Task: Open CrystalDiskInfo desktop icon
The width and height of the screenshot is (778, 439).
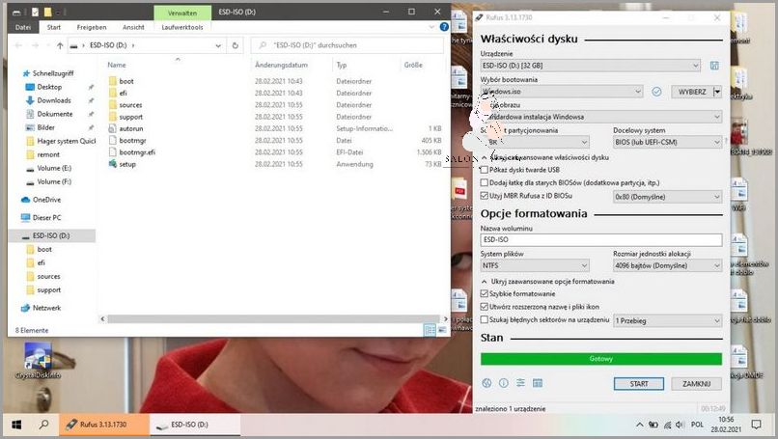Action: tap(38, 361)
